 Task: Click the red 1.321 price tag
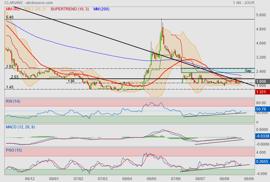[x=262, y=92]
